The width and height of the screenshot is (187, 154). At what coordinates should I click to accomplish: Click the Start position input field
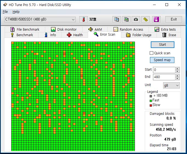point(164,70)
